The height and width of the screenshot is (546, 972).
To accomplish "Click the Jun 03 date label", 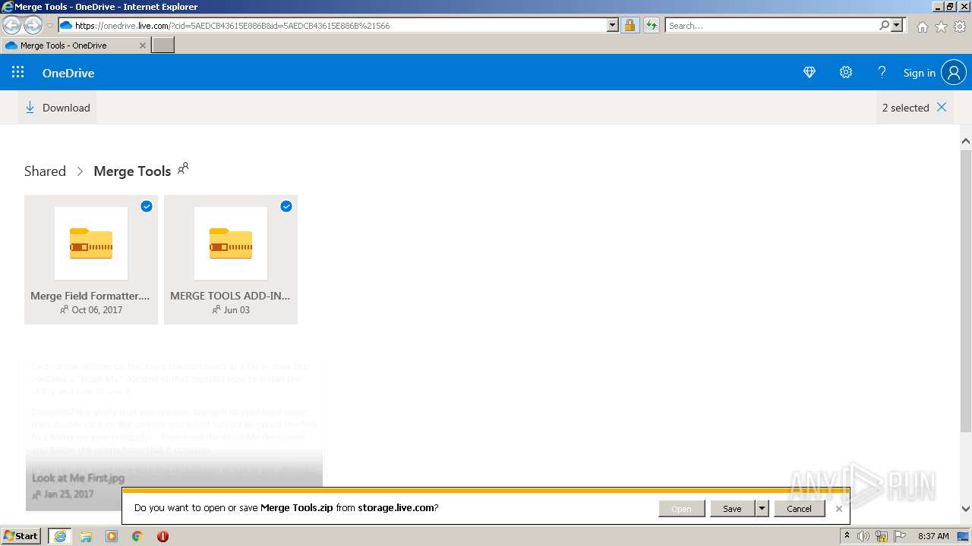I will click(x=236, y=309).
